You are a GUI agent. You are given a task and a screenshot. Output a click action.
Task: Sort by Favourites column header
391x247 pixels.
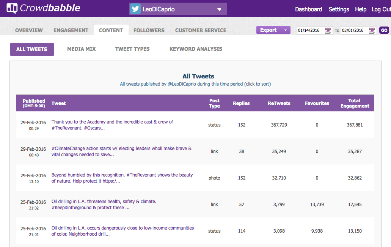(317, 103)
